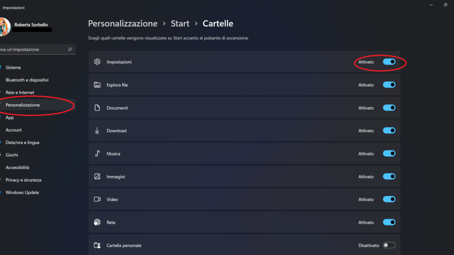
Task: Select Windows Update in the sidebar
Action: click(x=22, y=193)
